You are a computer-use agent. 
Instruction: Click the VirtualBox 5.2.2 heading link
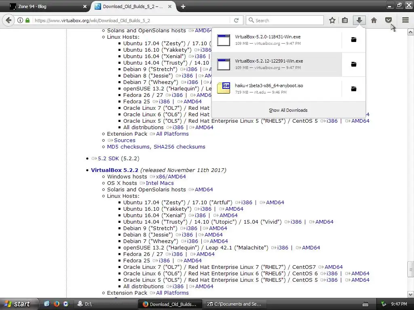click(114, 170)
